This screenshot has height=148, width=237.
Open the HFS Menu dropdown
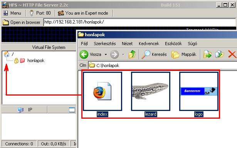pos(12,13)
